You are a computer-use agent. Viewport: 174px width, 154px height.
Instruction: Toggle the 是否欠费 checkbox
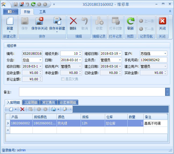point(63,79)
